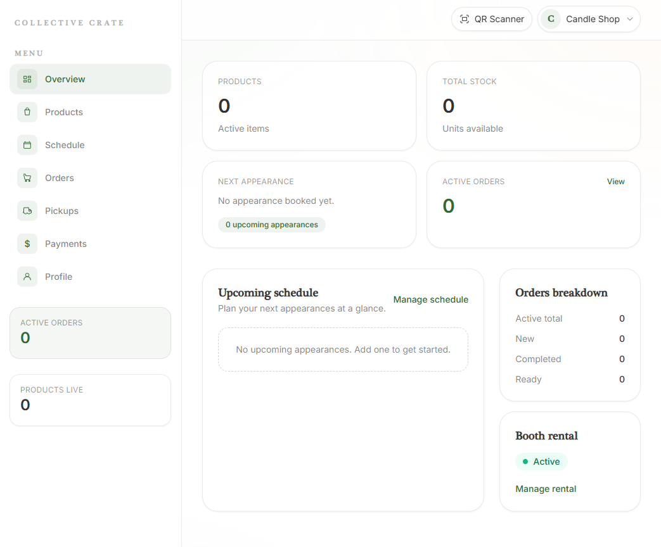
Task: Click the Candle Shop avatar circle
Action: (550, 19)
